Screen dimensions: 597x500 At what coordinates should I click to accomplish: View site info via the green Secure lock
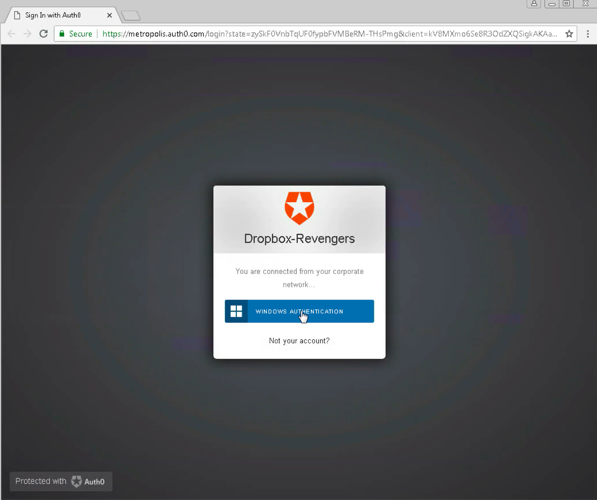[x=76, y=34]
